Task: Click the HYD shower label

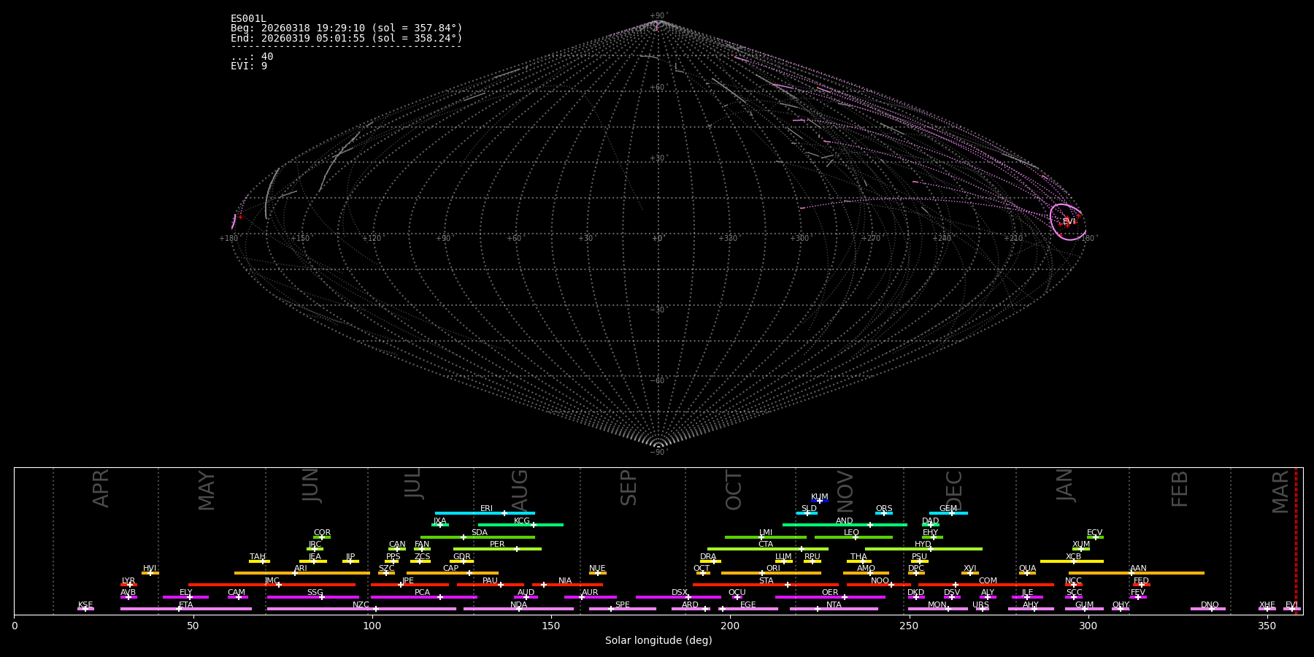Action: pos(923,544)
